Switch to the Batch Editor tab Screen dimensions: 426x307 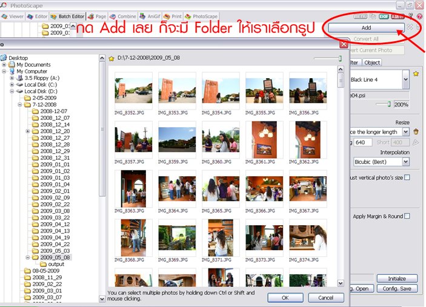click(x=67, y=16)
